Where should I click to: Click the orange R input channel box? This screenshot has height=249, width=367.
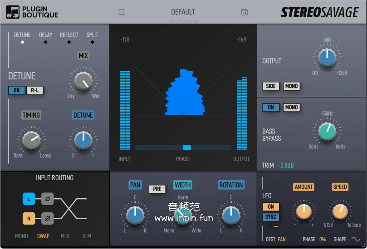(29, 218)
